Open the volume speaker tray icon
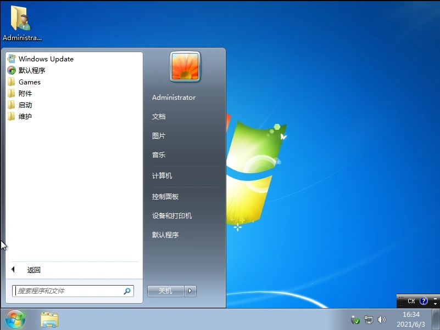440x330 pixels. click(382, 320)
